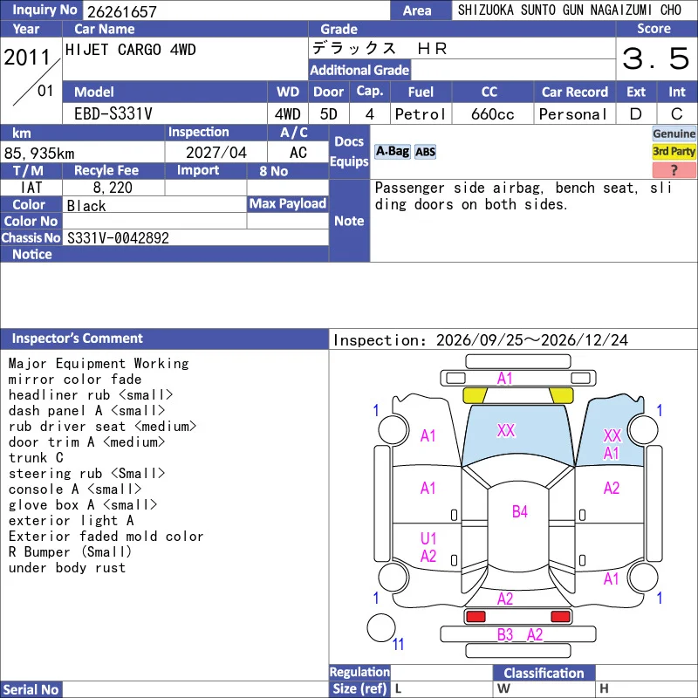Click the yellow left headlight on the diagram
Image resolution: width=698 pixels, height=698 pixels.
pyautogui.click(x=476, y=395)
